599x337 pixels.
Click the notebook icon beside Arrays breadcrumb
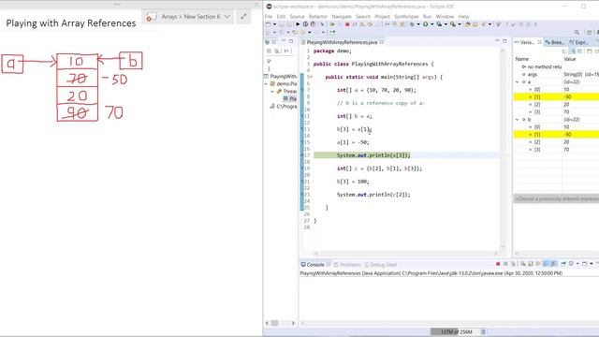152,17
